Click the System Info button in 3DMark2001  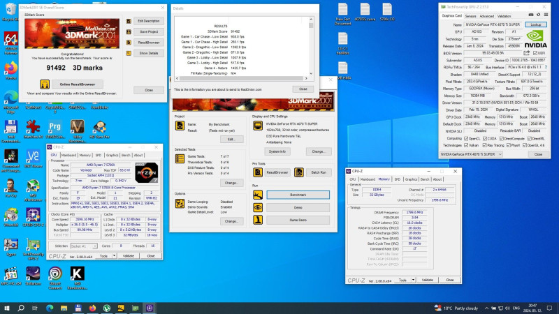coord(277,151)
